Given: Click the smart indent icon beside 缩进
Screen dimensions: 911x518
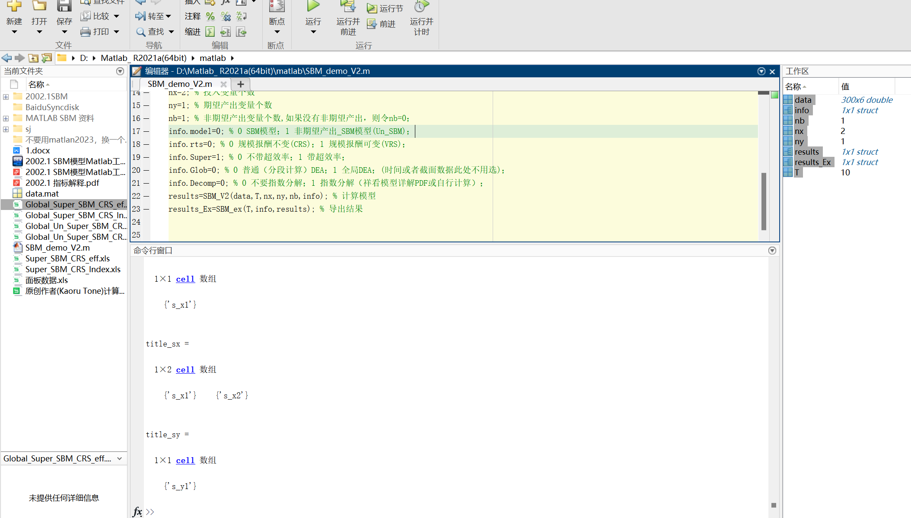Looking at the screenshot, I should click(210, 32).
